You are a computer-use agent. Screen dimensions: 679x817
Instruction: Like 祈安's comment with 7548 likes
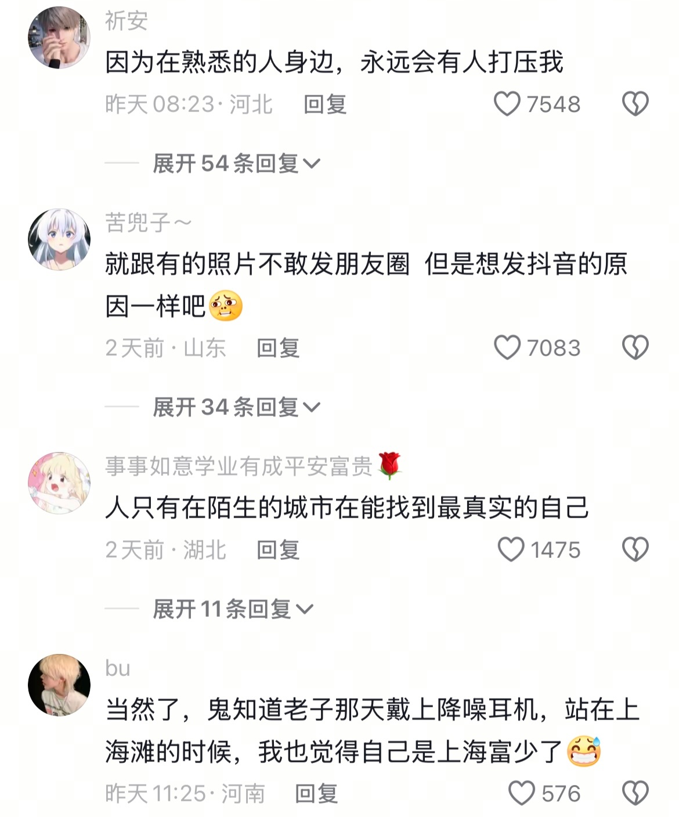coord(507,104)
